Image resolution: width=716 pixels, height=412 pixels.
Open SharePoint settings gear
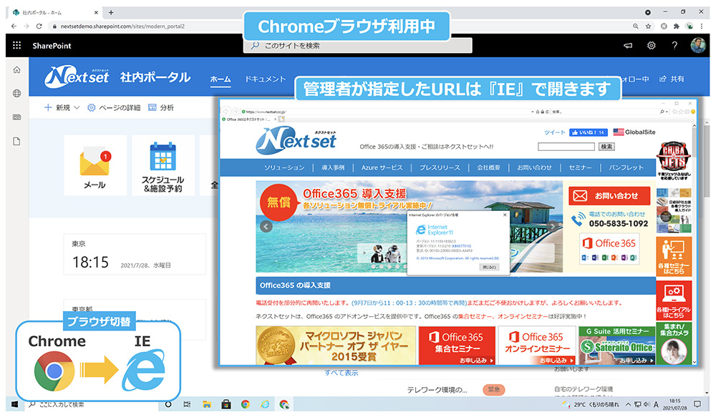651,46
